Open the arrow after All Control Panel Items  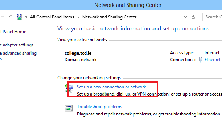click(x=78, y=17)
